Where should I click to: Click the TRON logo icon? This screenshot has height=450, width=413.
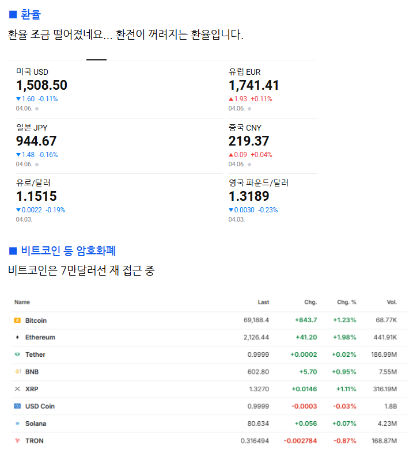17,441
